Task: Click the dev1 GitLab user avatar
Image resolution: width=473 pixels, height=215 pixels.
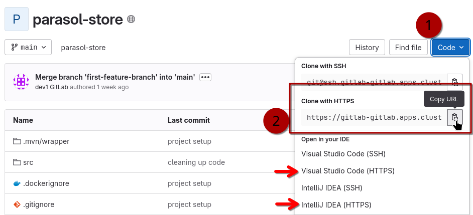Action: [x=21, y=82]
